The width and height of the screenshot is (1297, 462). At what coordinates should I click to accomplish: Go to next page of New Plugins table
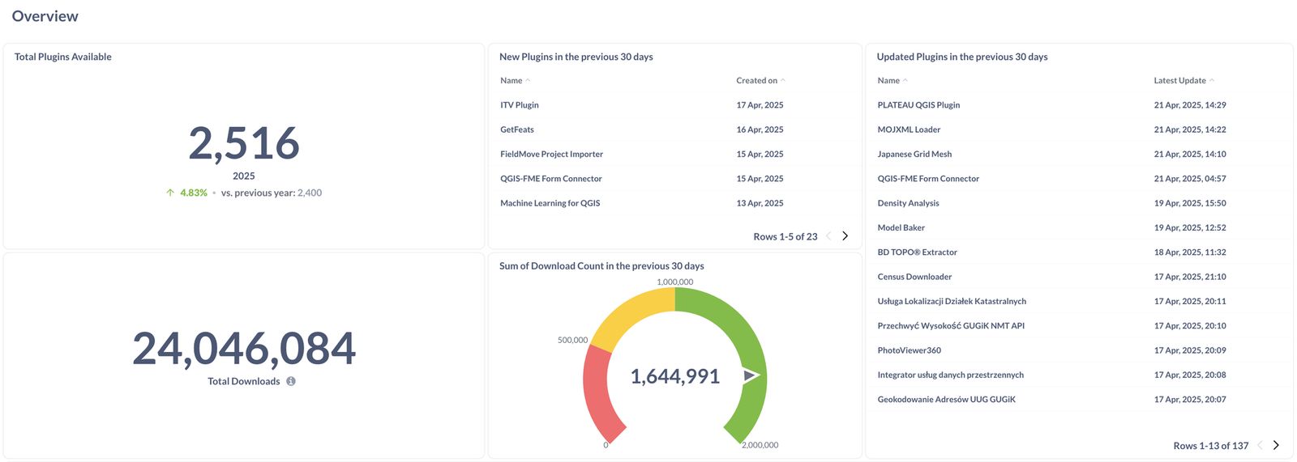(x=845, y=236)
